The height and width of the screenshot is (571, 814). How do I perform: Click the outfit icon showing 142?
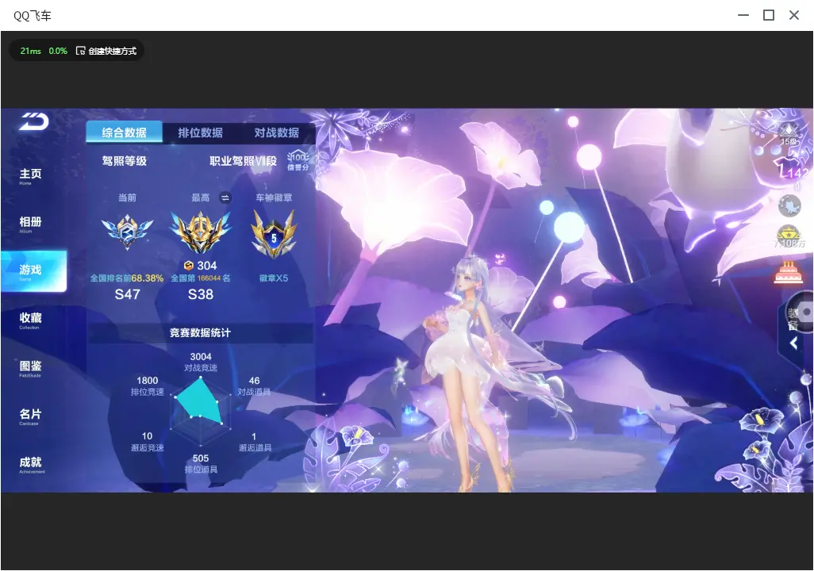coord(791,169)
